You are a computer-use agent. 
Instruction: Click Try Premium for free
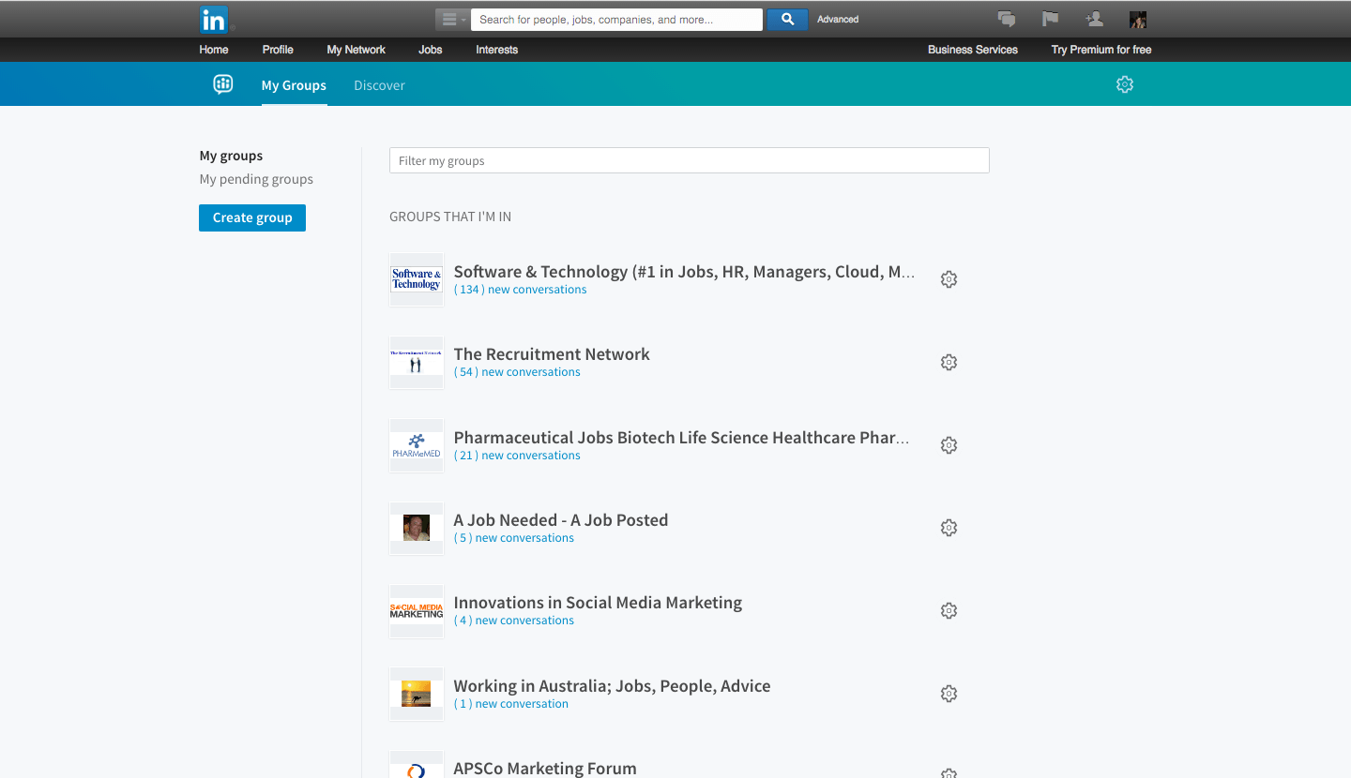1101,50
